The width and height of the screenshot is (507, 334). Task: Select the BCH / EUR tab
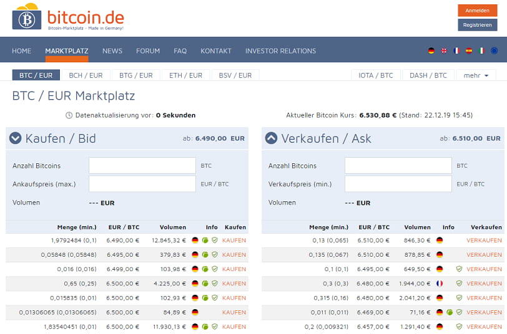pyautogui.click(x=86, y=75)
